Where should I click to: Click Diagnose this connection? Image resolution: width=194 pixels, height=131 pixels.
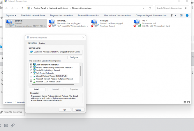click(61, 15)
